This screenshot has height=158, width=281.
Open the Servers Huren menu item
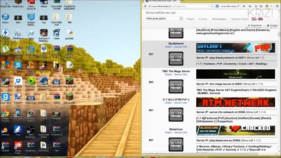(x=240, y=19)
